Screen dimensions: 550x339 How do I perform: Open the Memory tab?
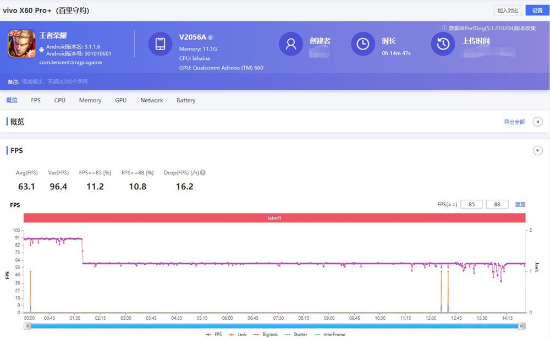point(90,100)
